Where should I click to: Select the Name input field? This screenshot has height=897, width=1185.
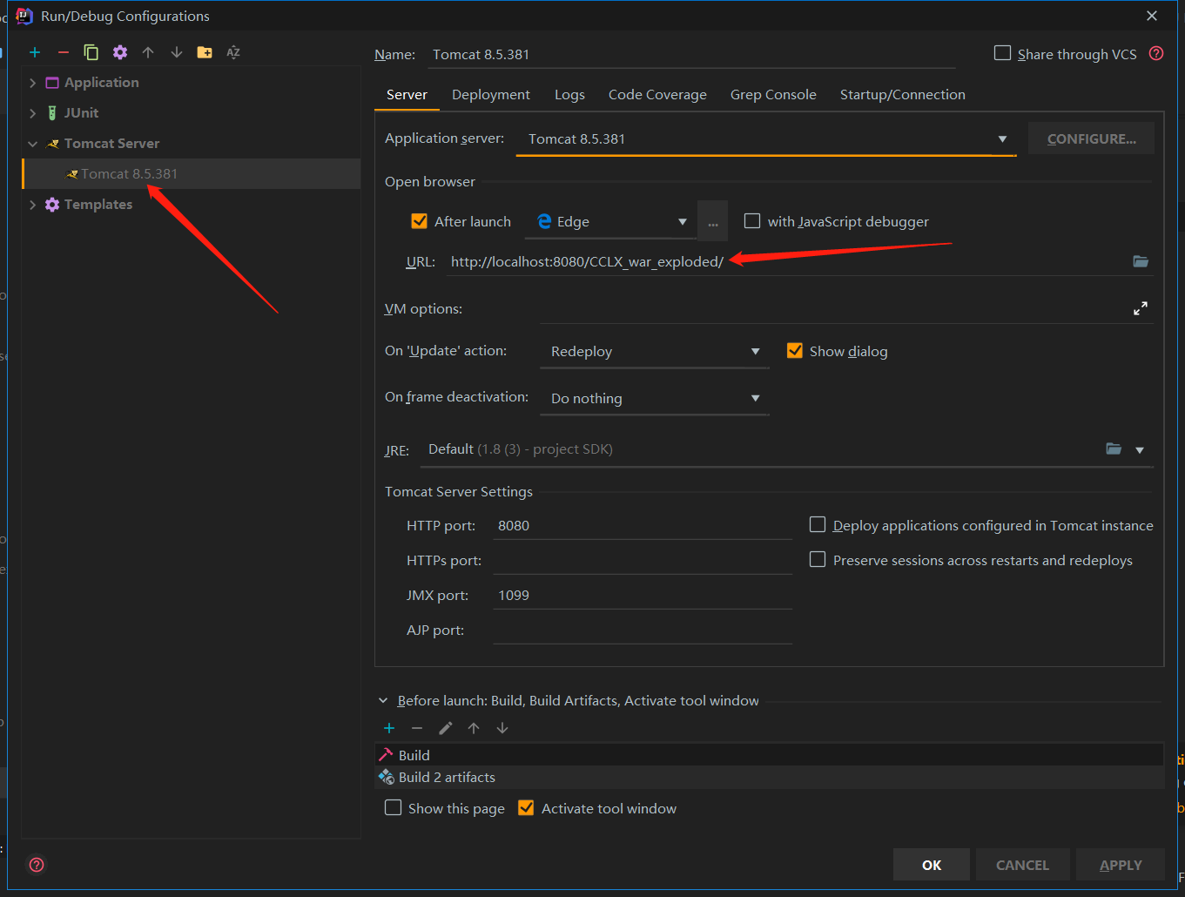click(692, 54)
